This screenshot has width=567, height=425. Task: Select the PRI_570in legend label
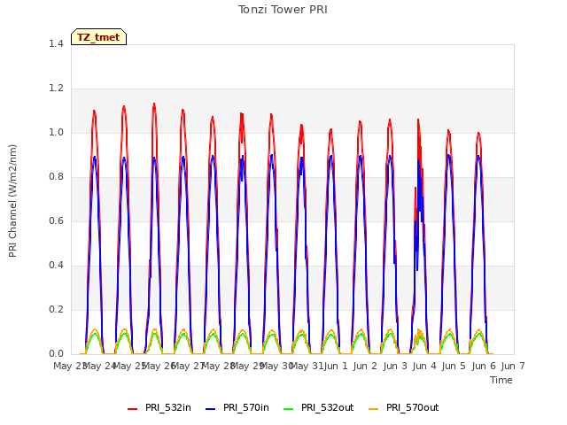click(246, 407)
